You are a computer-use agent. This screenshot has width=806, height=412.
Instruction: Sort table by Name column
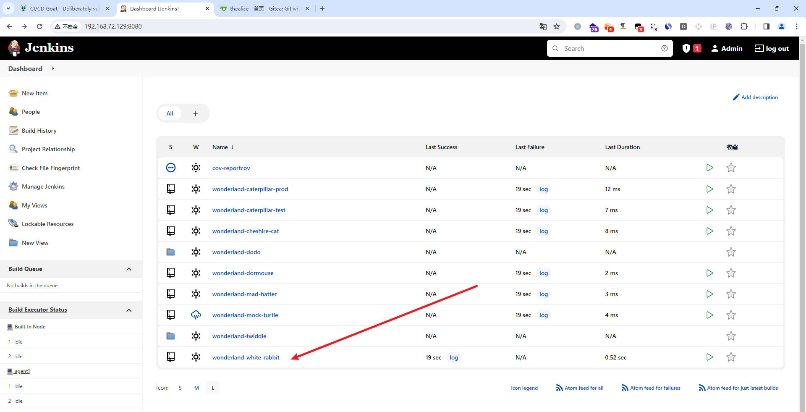pos(222,147)
